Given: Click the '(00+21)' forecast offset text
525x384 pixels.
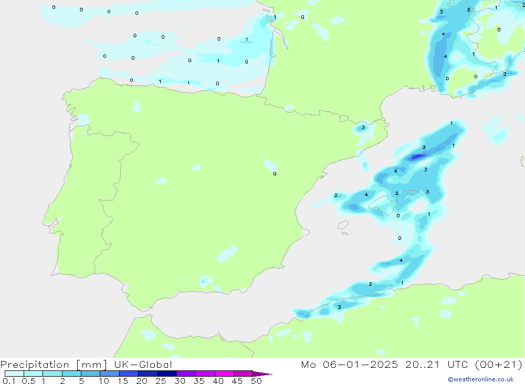Looking at the screenshot, I should pos(499,364).
